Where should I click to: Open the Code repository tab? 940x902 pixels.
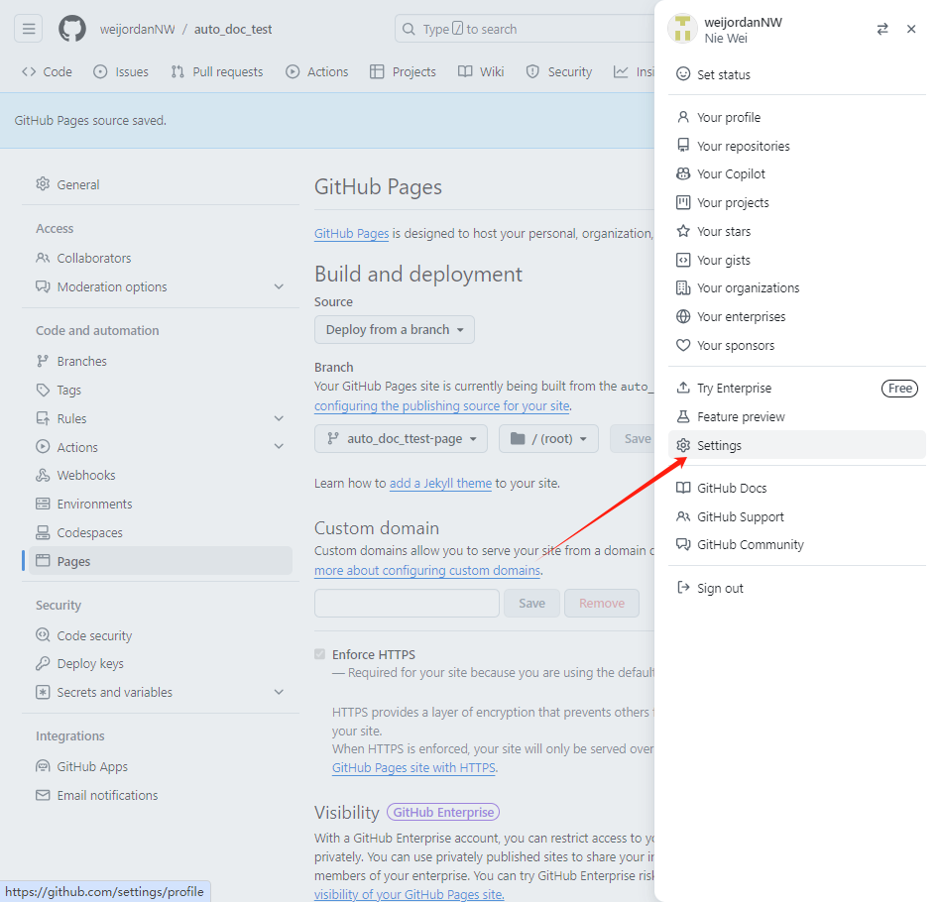(x=47, y=72)
